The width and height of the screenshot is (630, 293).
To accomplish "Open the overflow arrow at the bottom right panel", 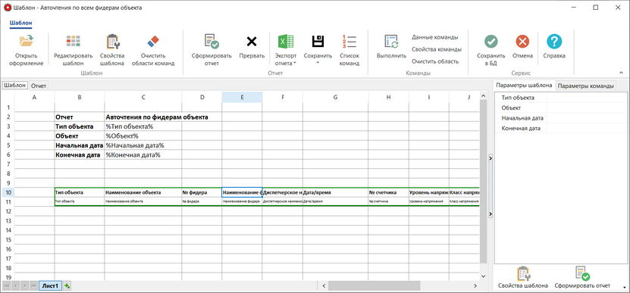I will [x=624, y=288].
